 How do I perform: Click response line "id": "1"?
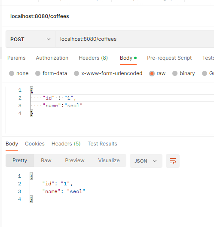58,184
